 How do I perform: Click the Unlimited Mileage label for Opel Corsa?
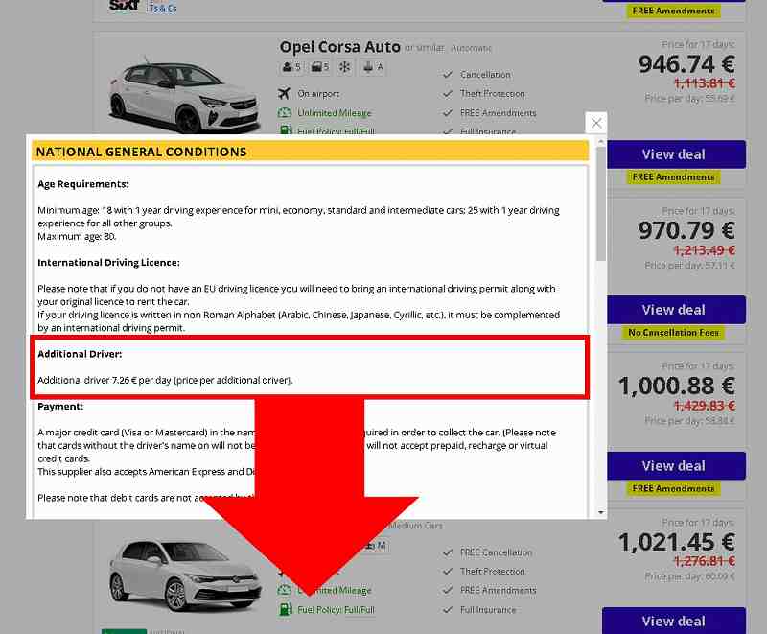coord(335,113)
